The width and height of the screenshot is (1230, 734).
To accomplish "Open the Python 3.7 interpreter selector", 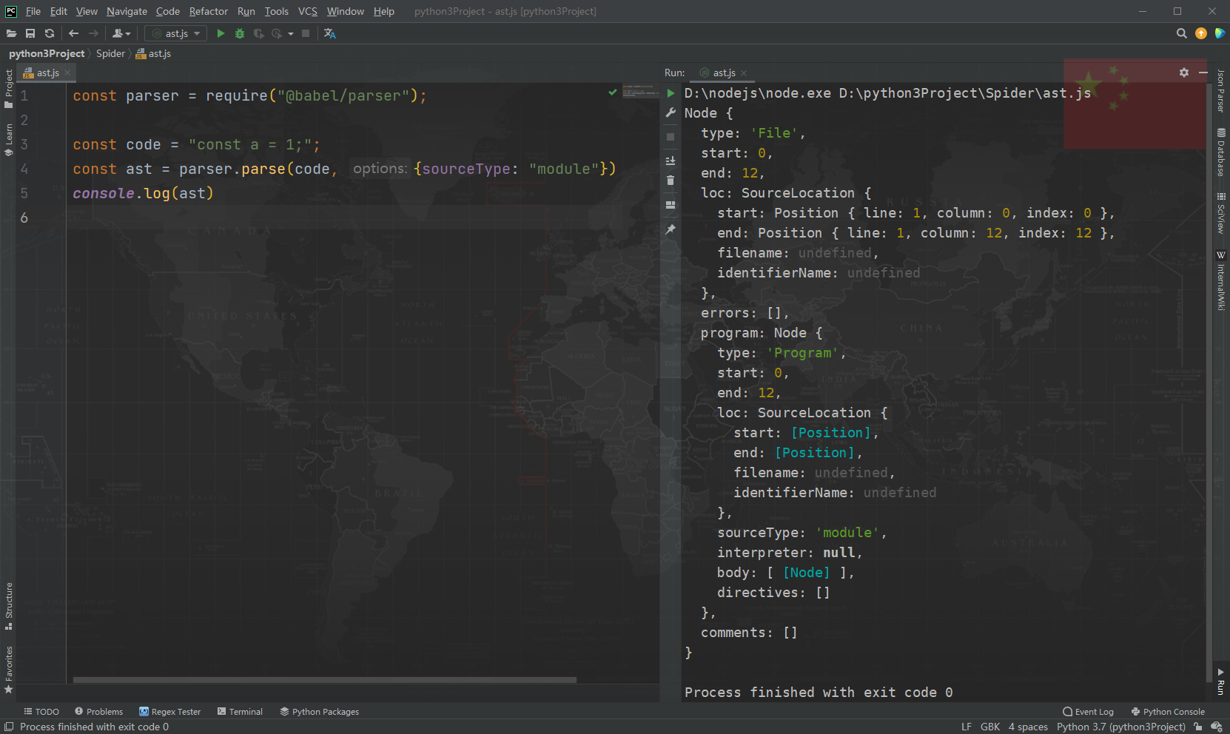I will coord(1120,727).
